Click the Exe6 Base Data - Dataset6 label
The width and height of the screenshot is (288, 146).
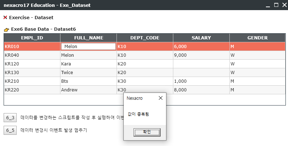tap(43, 29)
